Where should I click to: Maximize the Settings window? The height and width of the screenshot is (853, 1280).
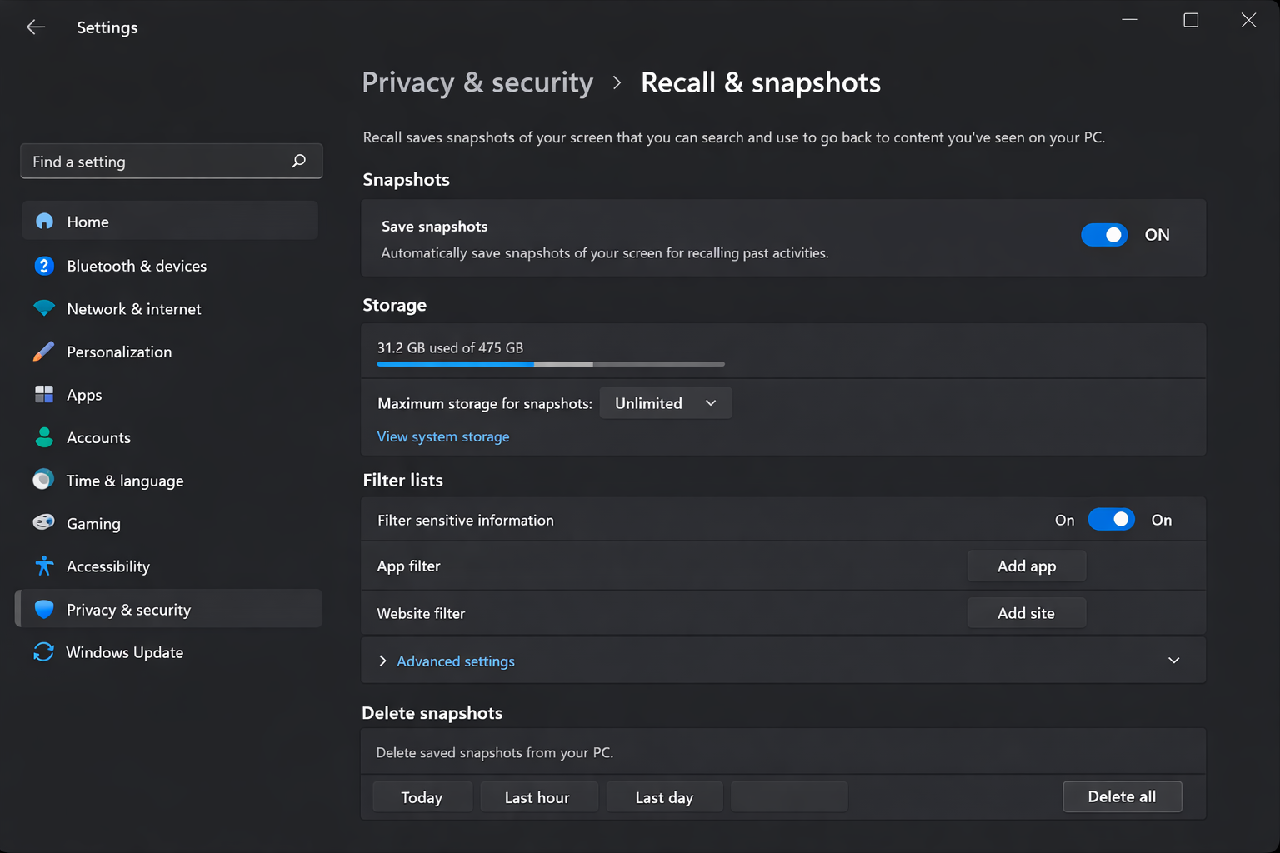tap(1191, 20)
